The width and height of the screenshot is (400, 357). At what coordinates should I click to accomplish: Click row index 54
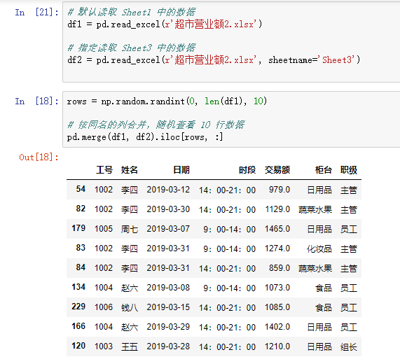click(x=81, y=189)
